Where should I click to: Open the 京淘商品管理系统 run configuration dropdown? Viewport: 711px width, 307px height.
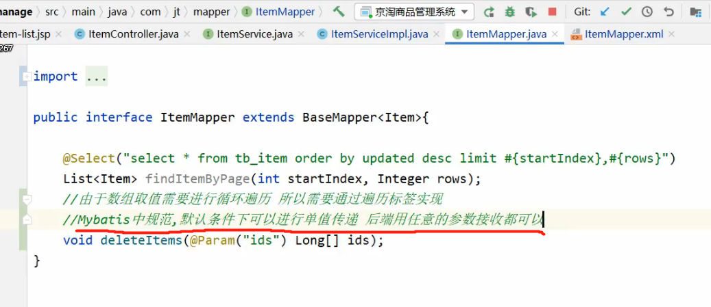pos(414,12)
